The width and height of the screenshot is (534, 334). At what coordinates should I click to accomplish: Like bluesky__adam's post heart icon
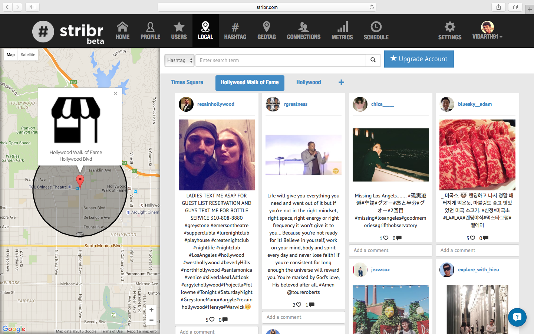472,238
